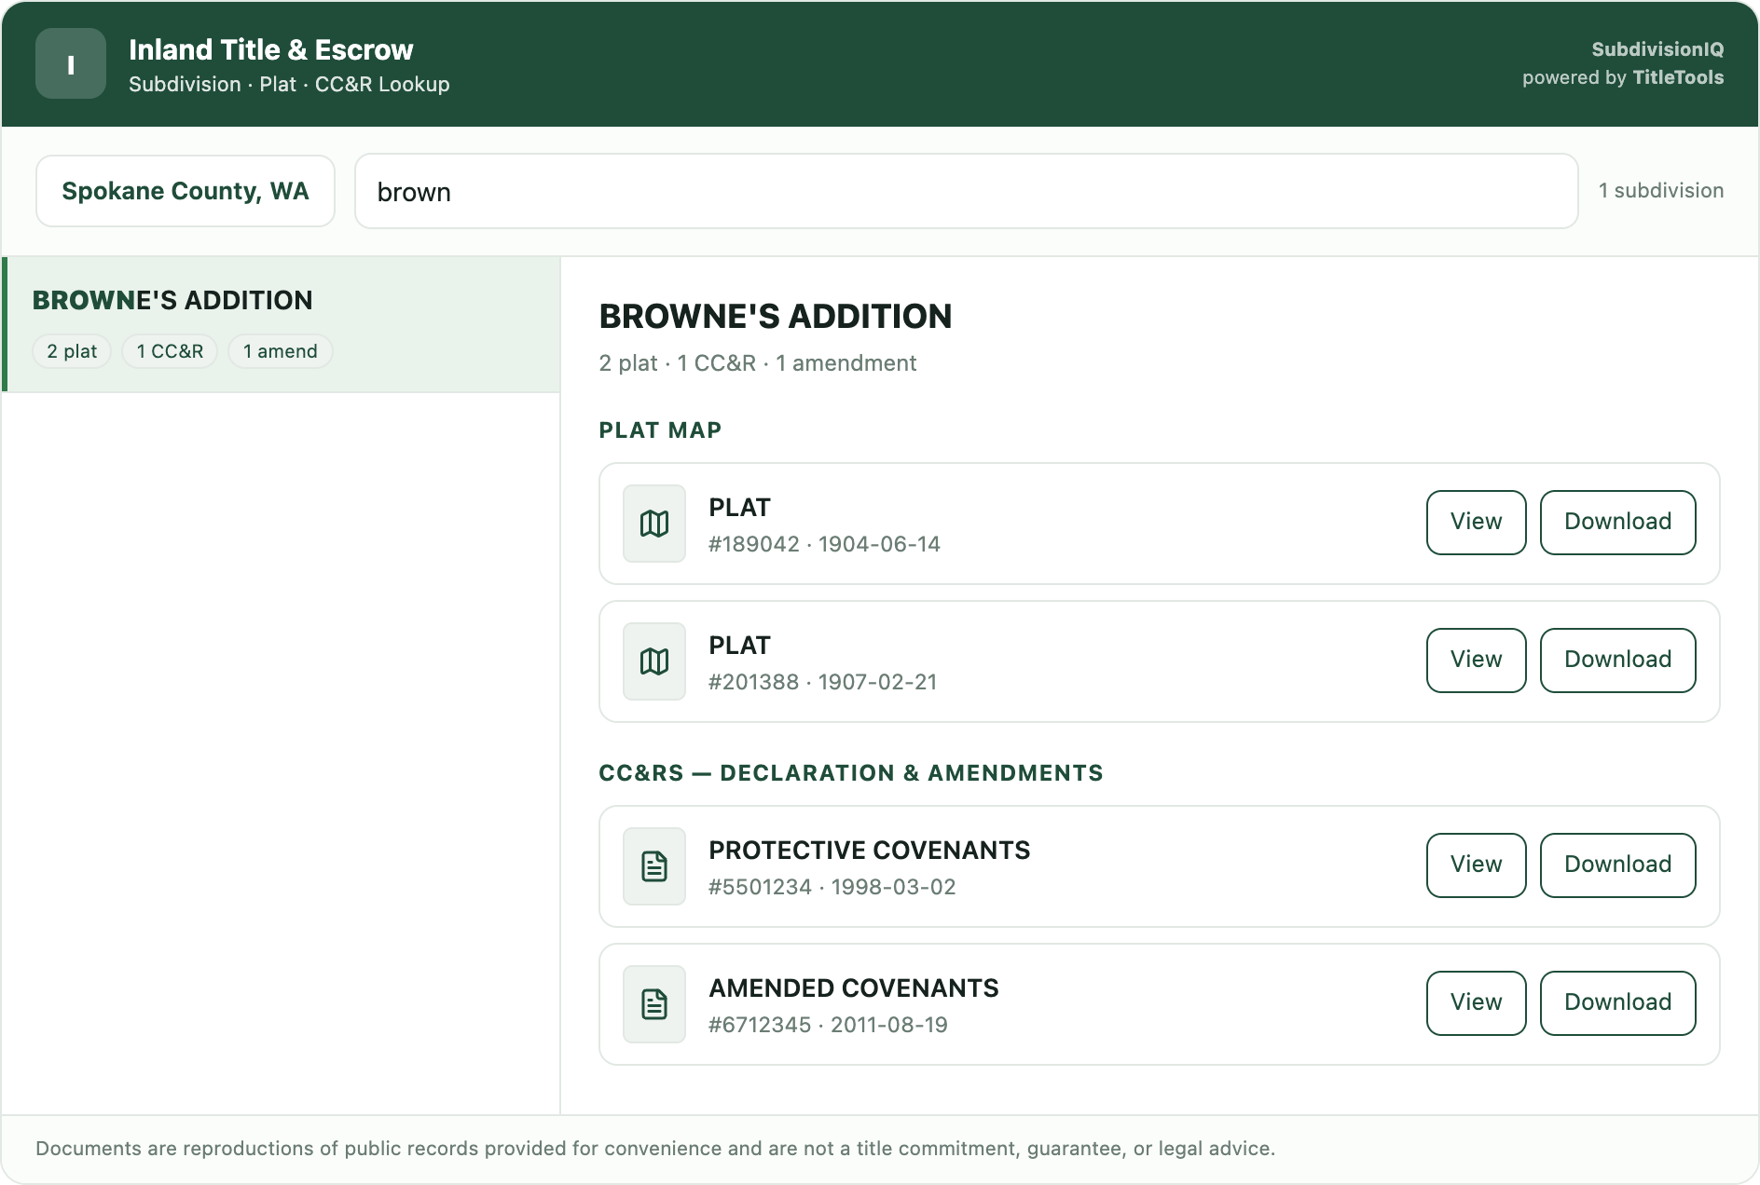Click the footer public records disclaimer
1760x1185 pixels.
pos(655,1149)
